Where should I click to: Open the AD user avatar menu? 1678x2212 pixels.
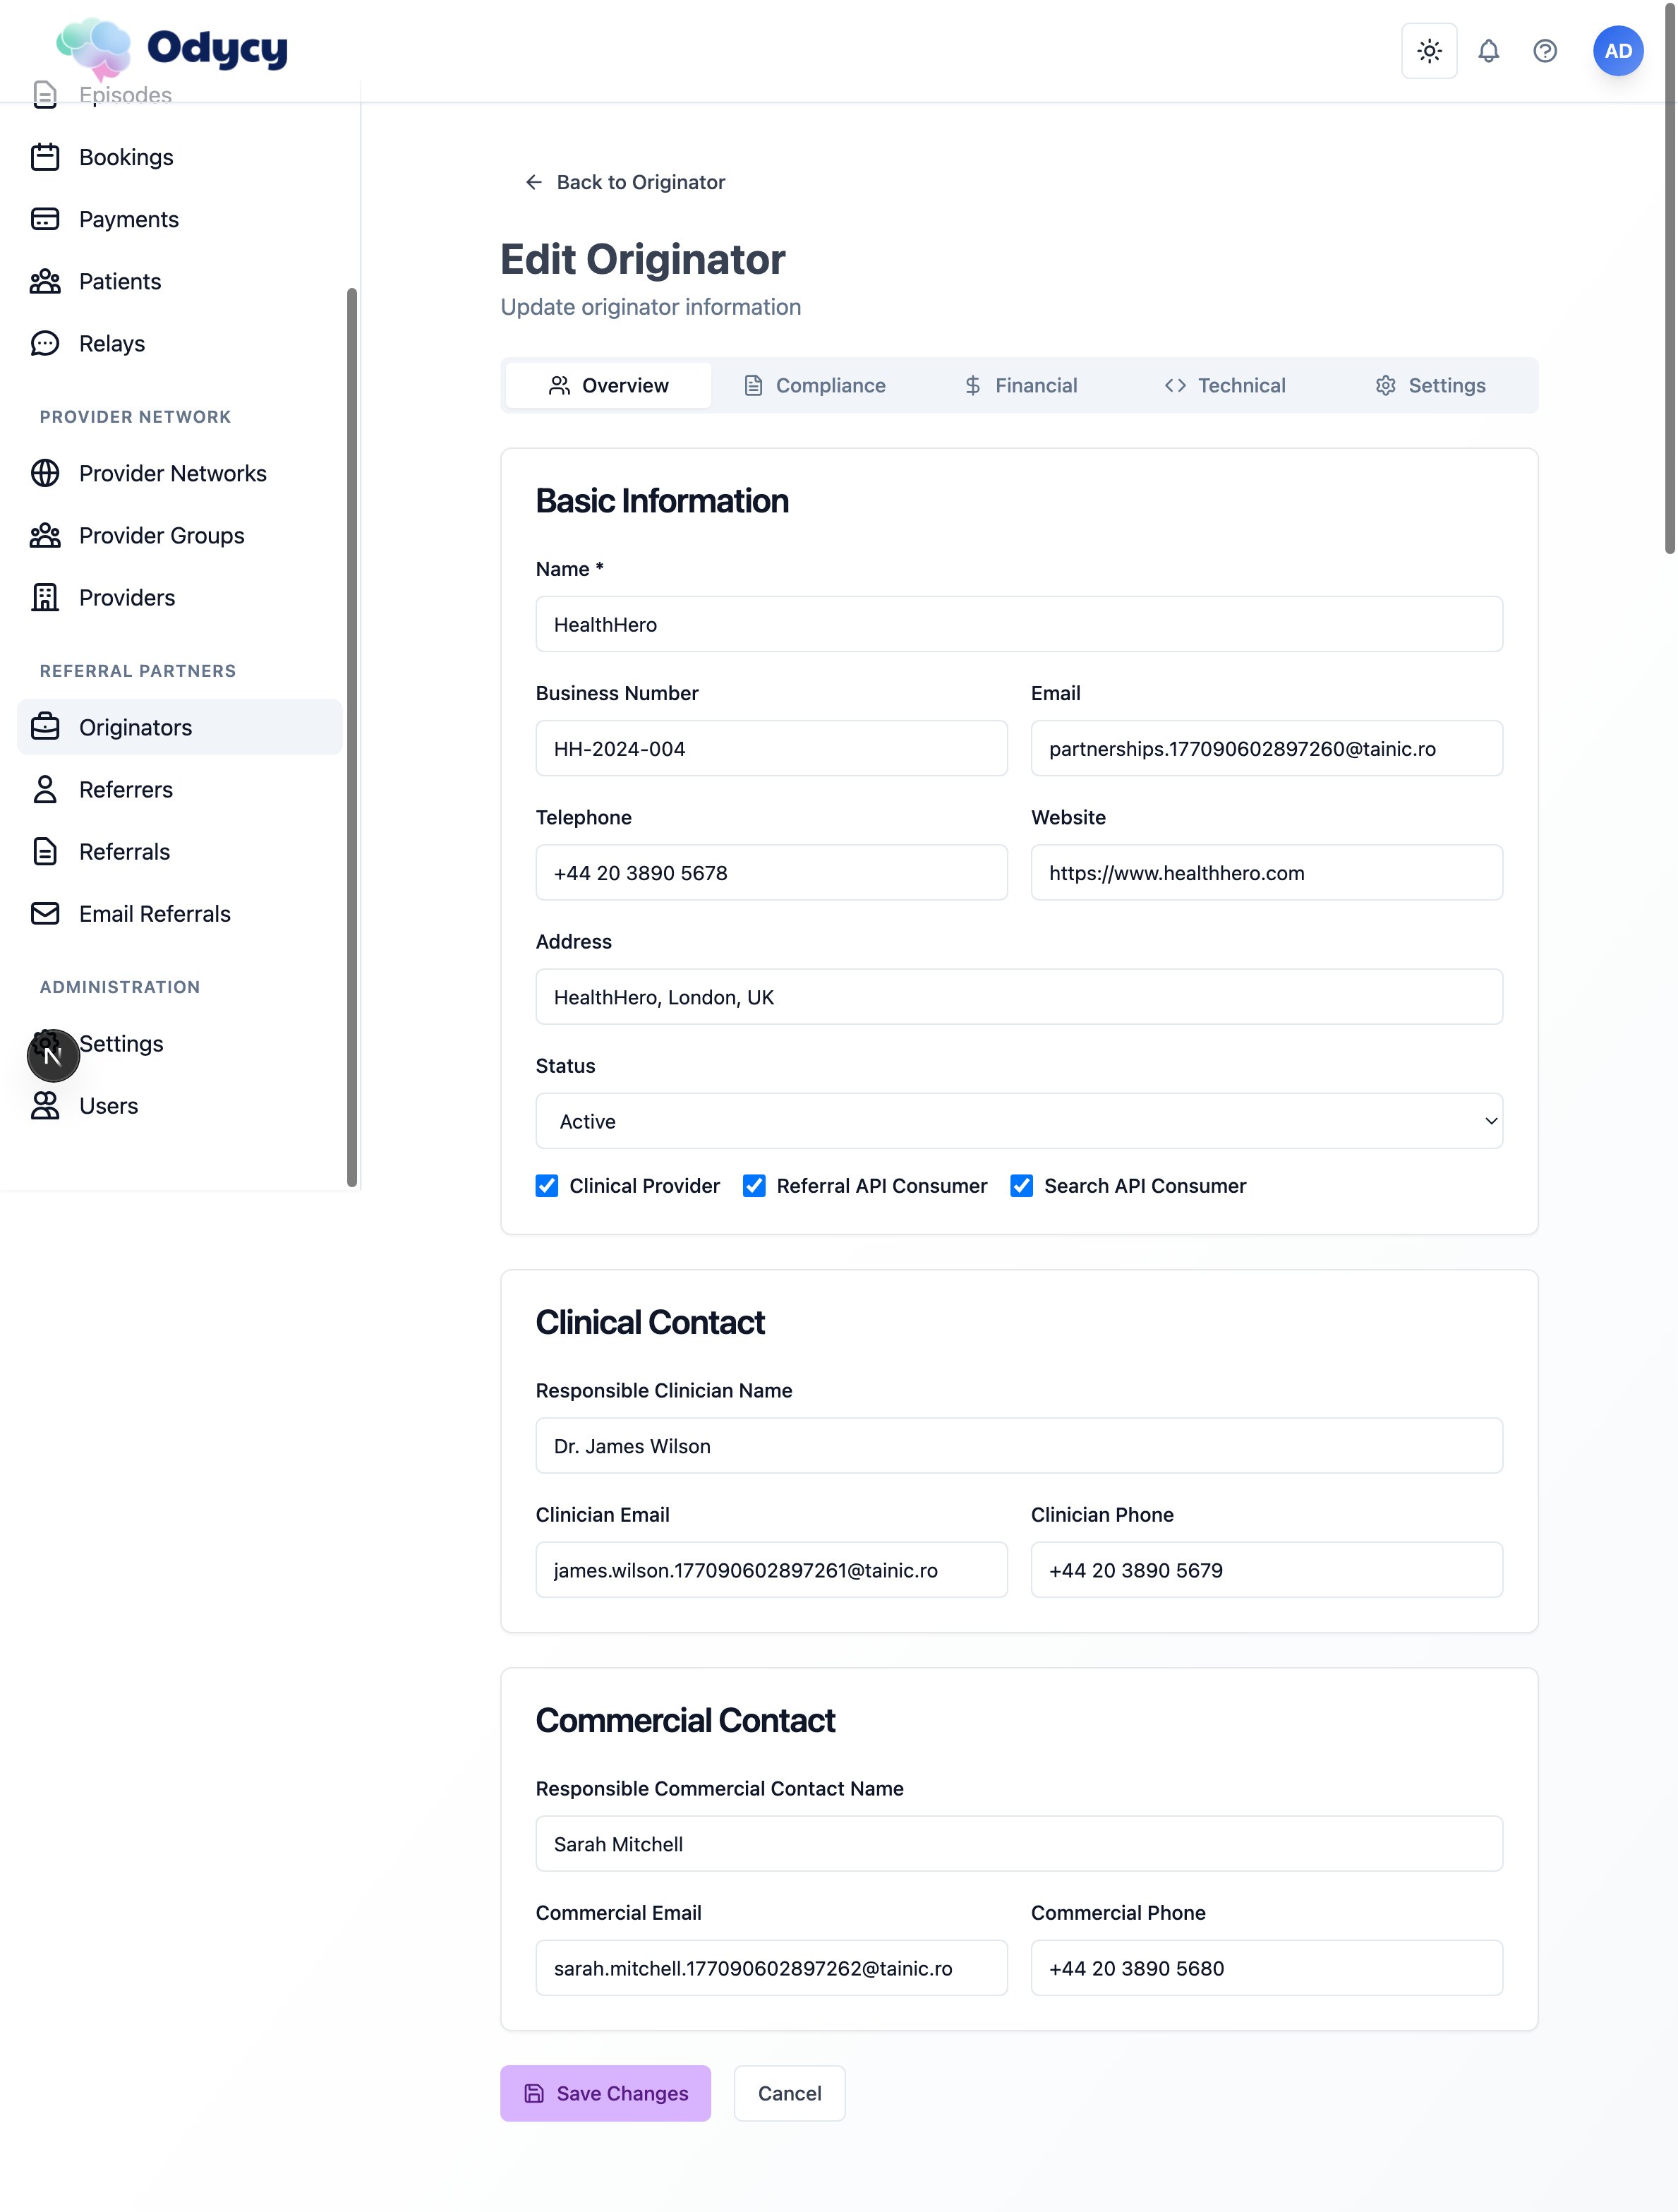pyautogui.click(x=1617, y=51)
